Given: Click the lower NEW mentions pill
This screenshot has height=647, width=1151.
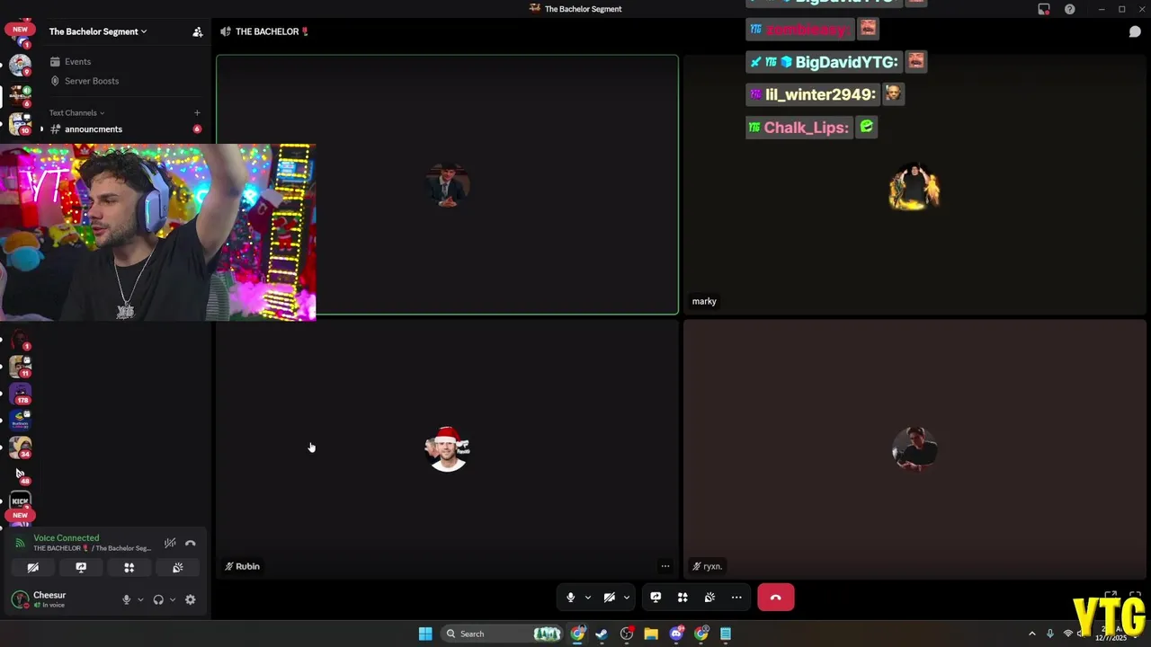Looking at the screenshot, I should (20, 516).
